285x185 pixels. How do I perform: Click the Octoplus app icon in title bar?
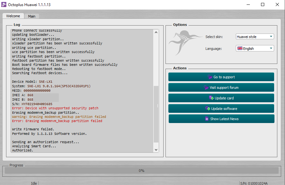(4, 4)
